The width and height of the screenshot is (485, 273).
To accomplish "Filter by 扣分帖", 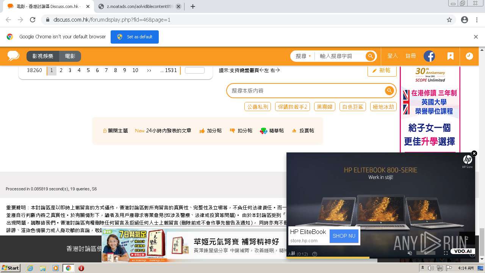I will point(241,130).
